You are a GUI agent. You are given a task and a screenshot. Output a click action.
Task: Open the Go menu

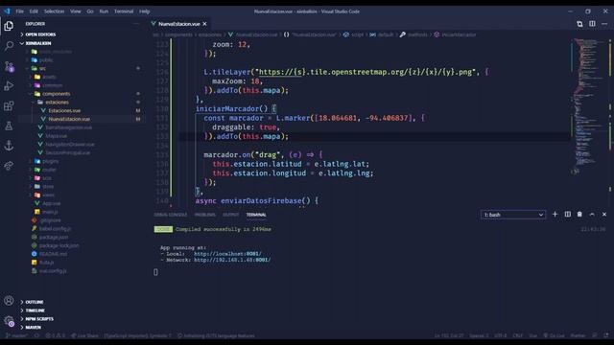(90, 11)
